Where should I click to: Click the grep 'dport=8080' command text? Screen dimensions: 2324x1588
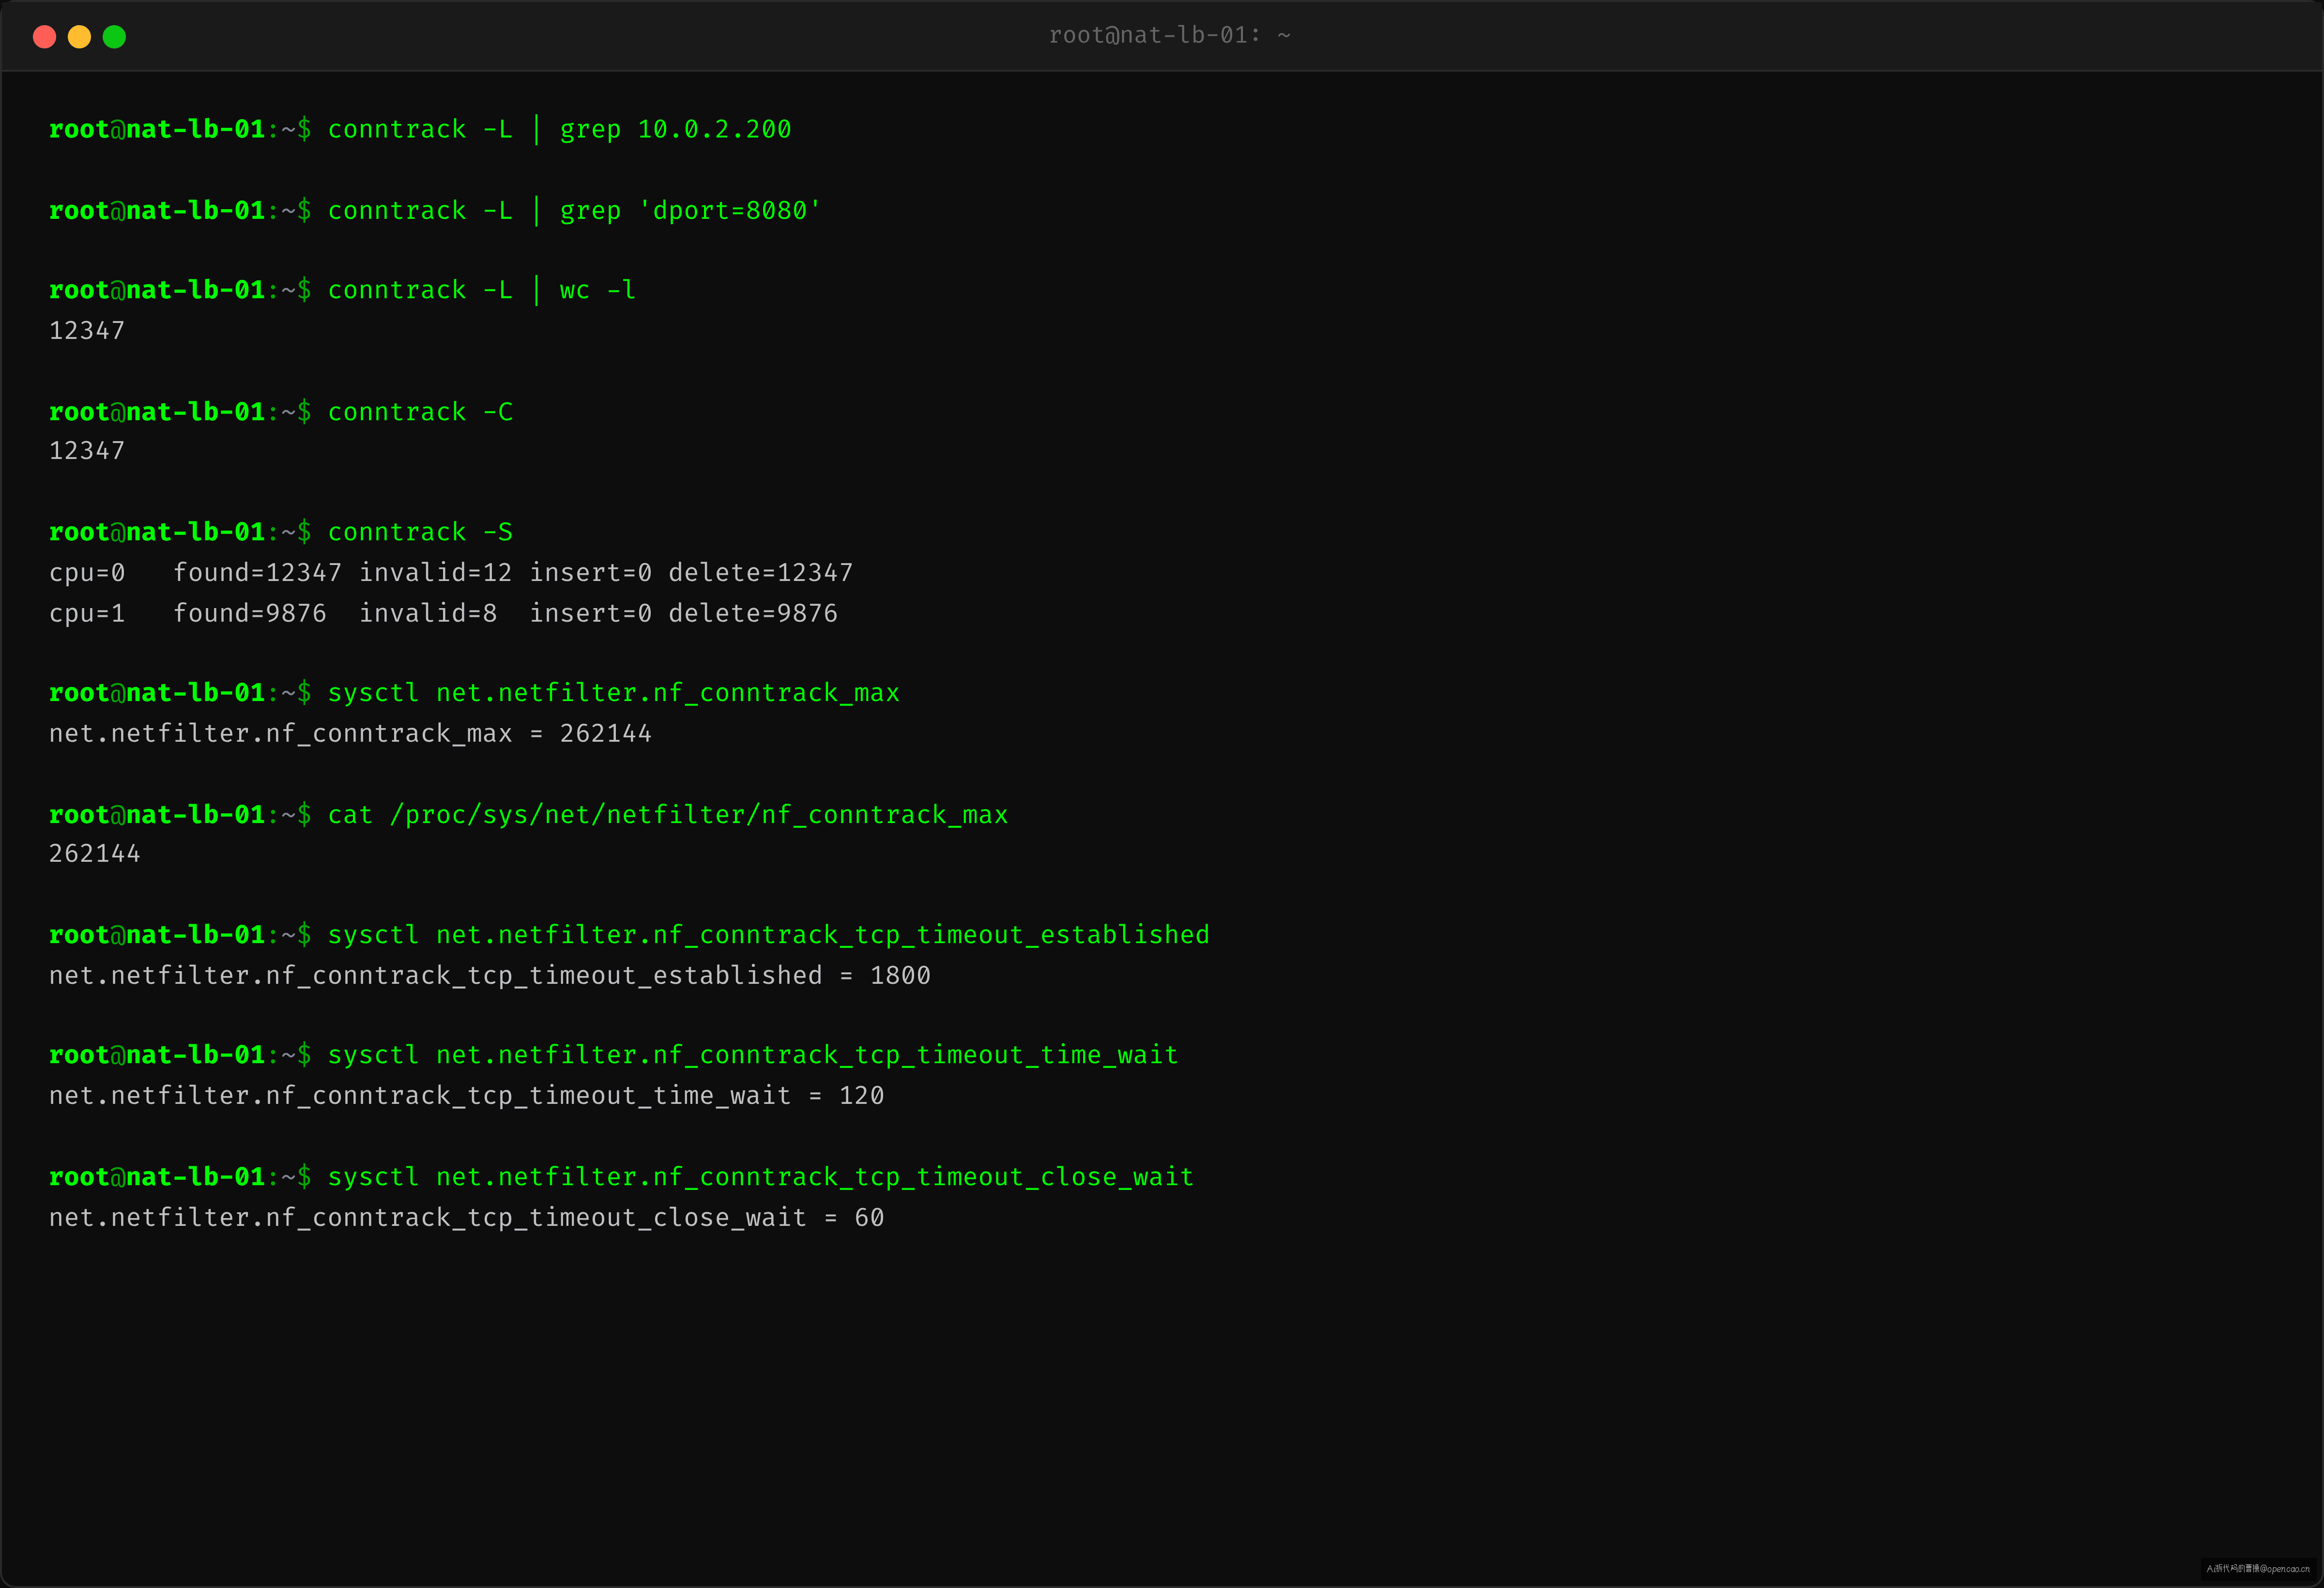click(x=690, y=211)
